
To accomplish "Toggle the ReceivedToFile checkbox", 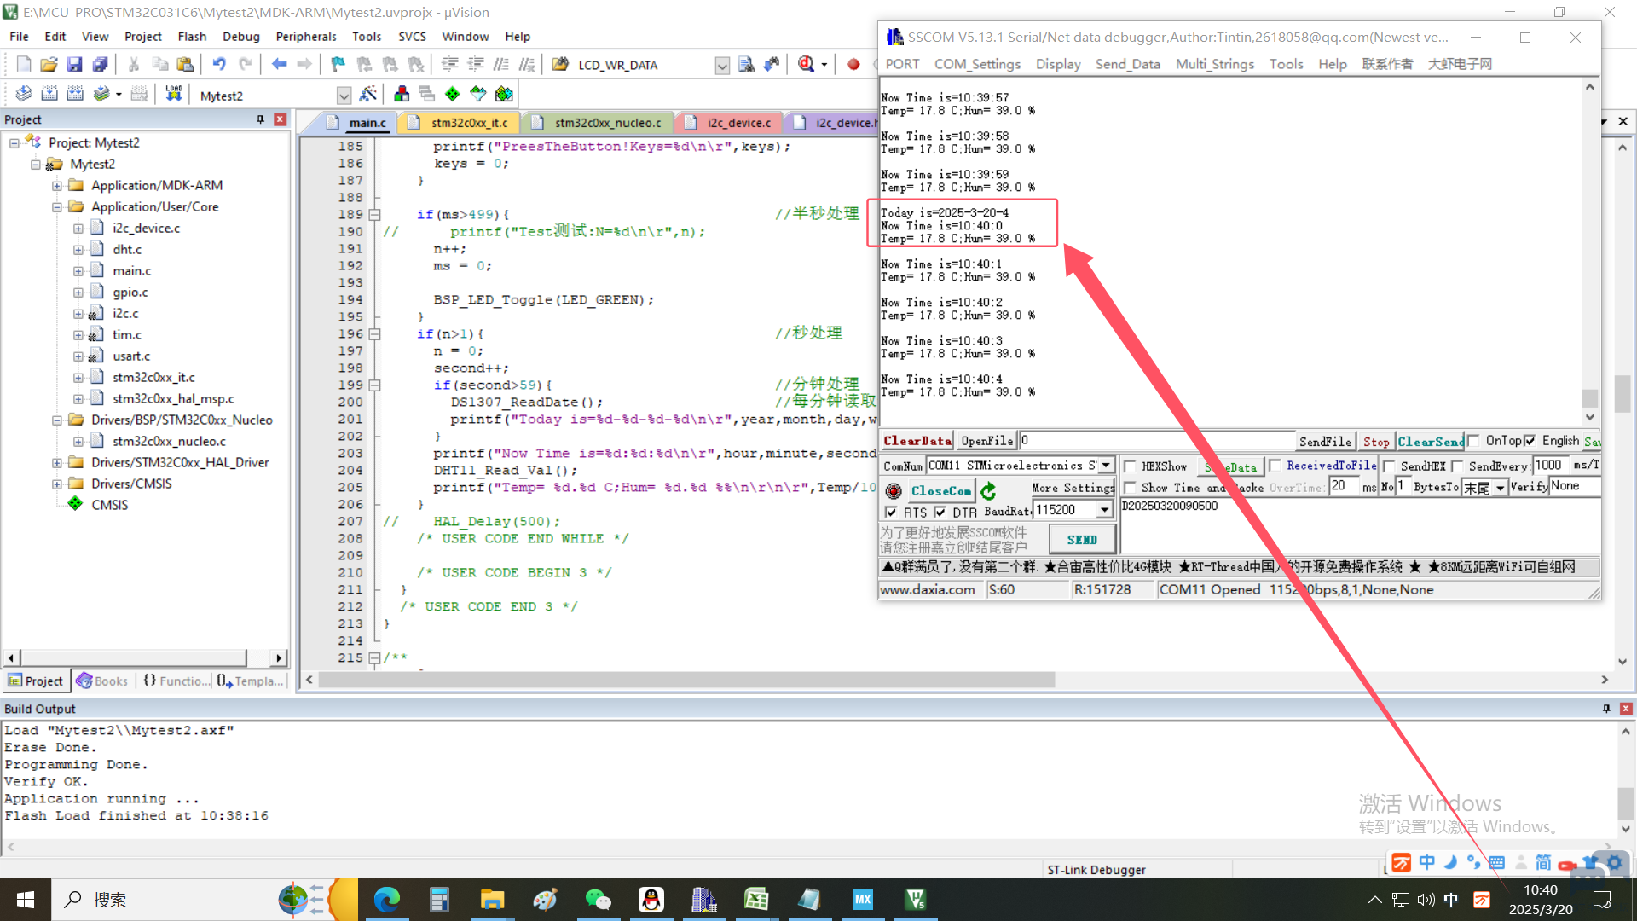I will point(1275,466).
